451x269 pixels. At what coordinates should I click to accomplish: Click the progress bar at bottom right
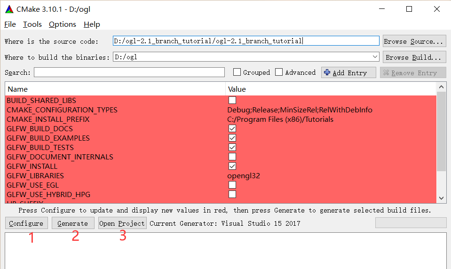pyautogui.click(x=411, y=223)
